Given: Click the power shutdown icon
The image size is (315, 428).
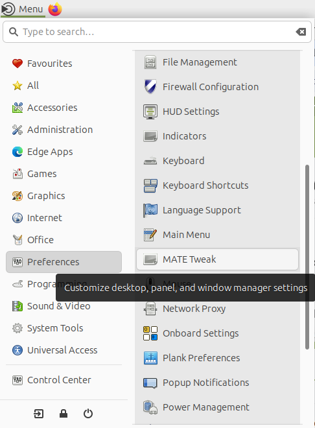Looking at the screenshot, I should pos(87,414).
